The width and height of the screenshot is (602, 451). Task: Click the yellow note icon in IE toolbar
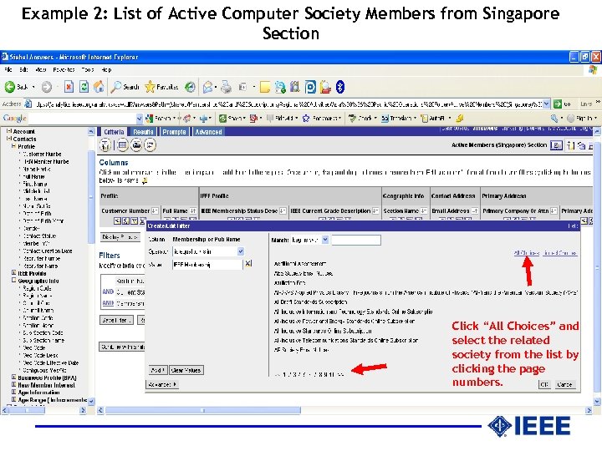264,87
